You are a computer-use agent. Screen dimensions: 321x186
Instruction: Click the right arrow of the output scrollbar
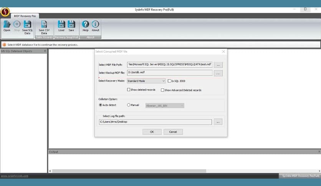click(x=319, y=171)
